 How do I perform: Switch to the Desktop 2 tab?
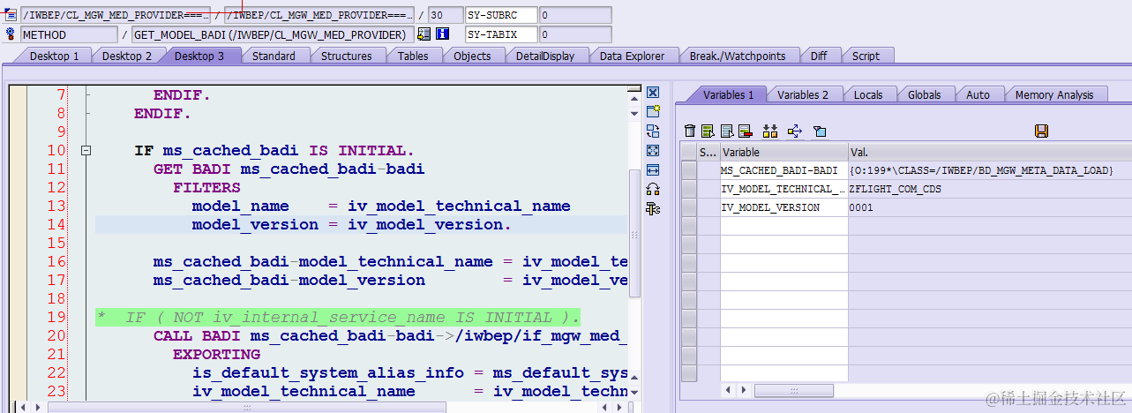coord(127,56)
